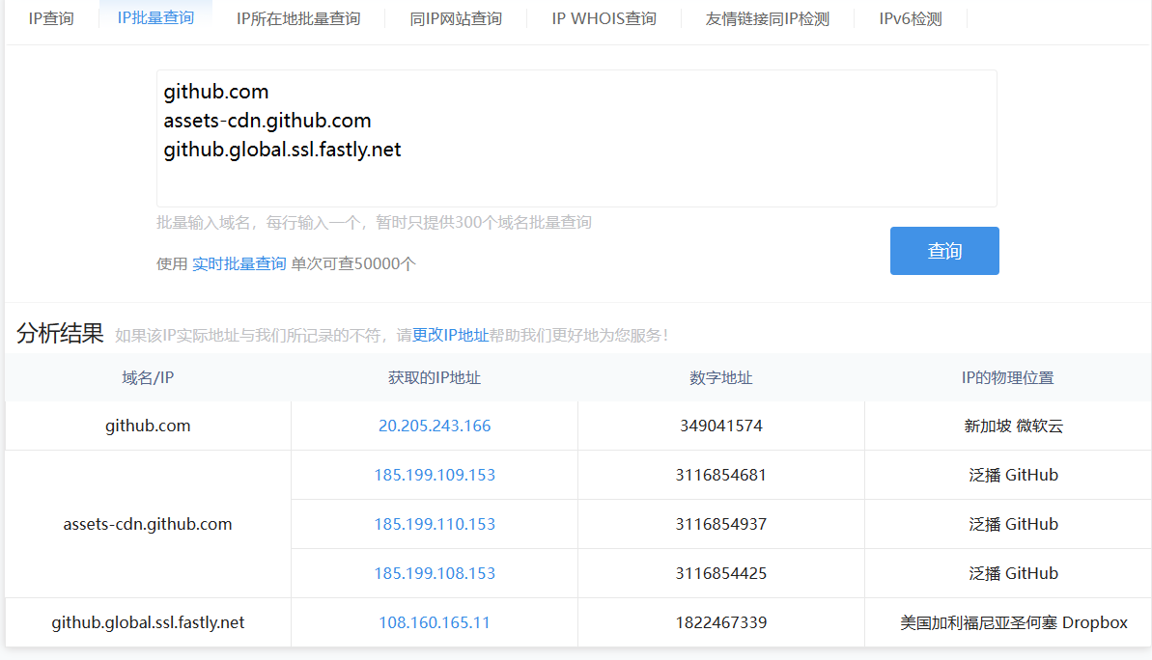Switch to the IPv6检测 tab
This screenshot has height=660, width=1152.
tap(911, 18)
